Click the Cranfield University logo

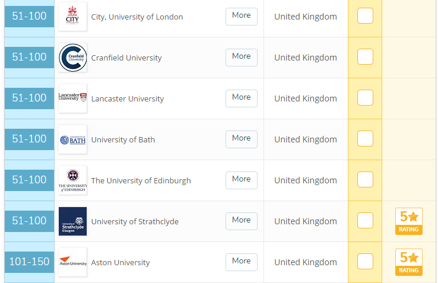pos(72,58)
